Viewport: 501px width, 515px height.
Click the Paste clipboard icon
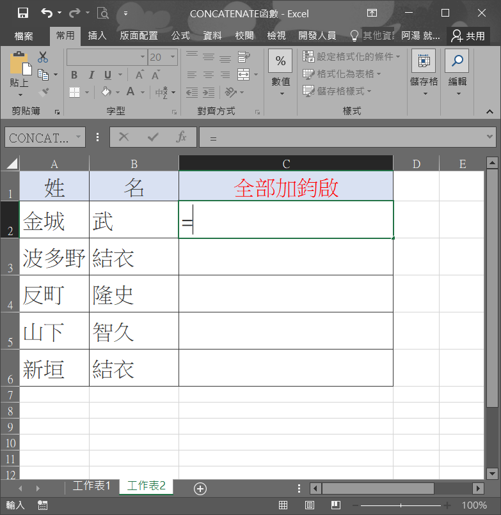[x=20, y=63]
